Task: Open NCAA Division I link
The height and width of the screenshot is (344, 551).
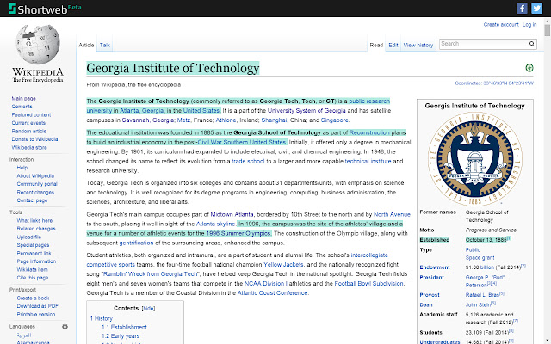Action: (x=266, y=284)
